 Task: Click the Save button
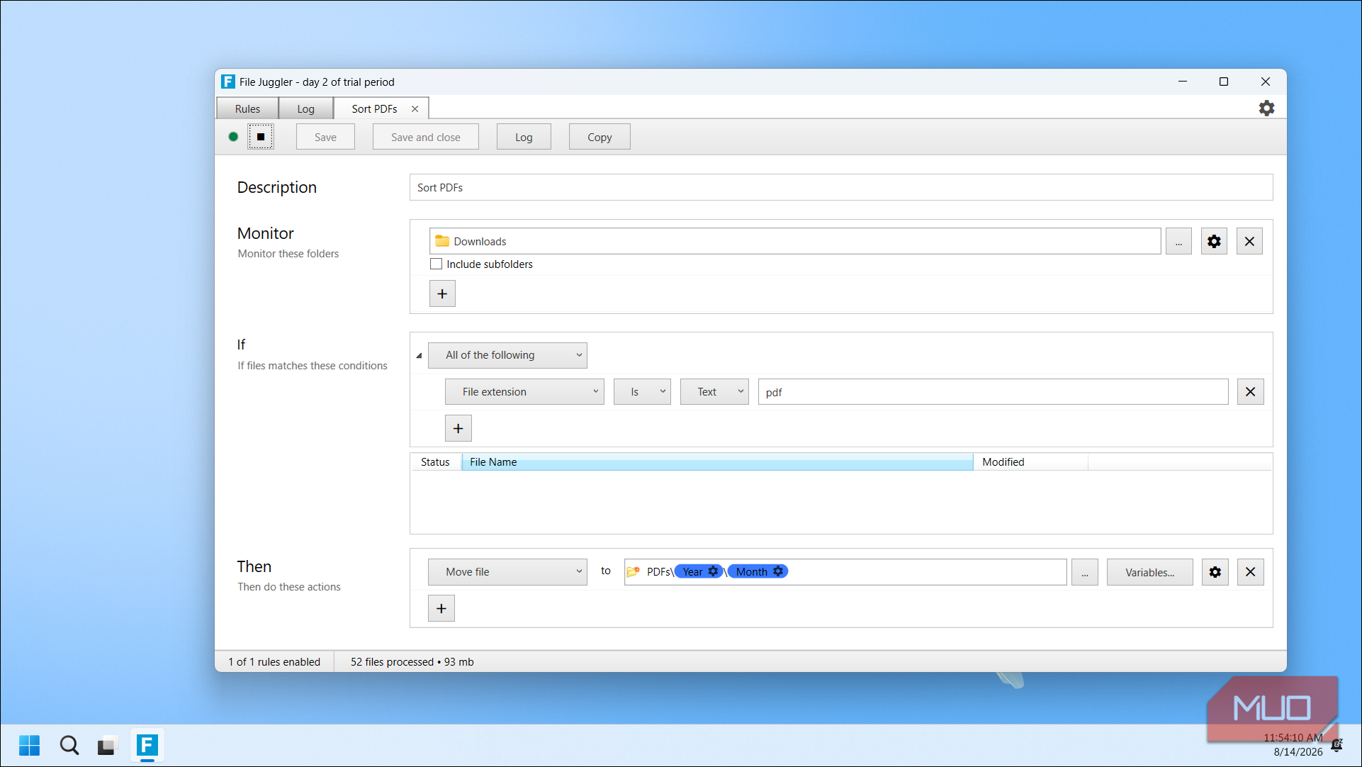325,137
